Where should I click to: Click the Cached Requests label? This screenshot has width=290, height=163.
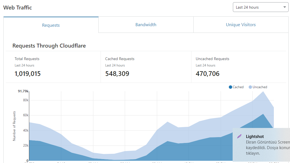pos(120,59)
